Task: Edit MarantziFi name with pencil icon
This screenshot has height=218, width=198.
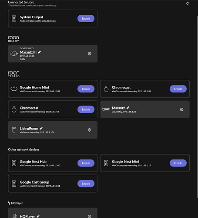Action: pos(40,52)
